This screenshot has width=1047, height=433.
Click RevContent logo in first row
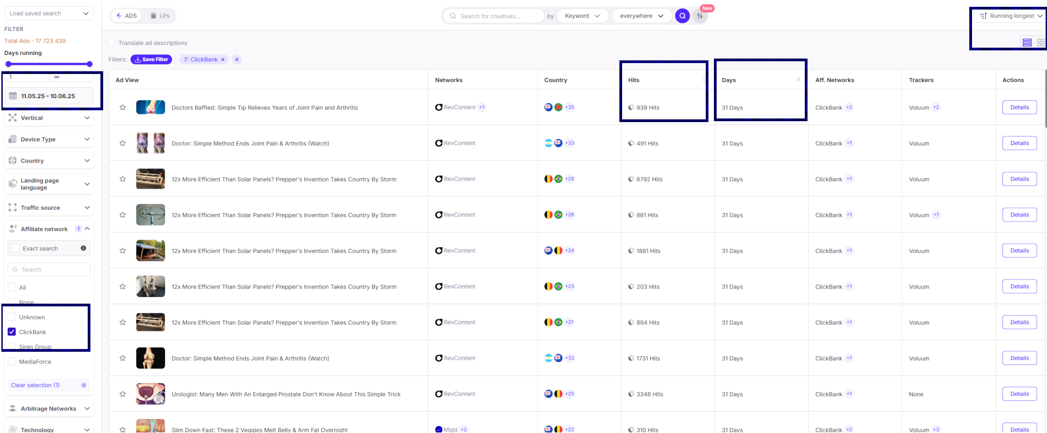(x=439, y=108)
